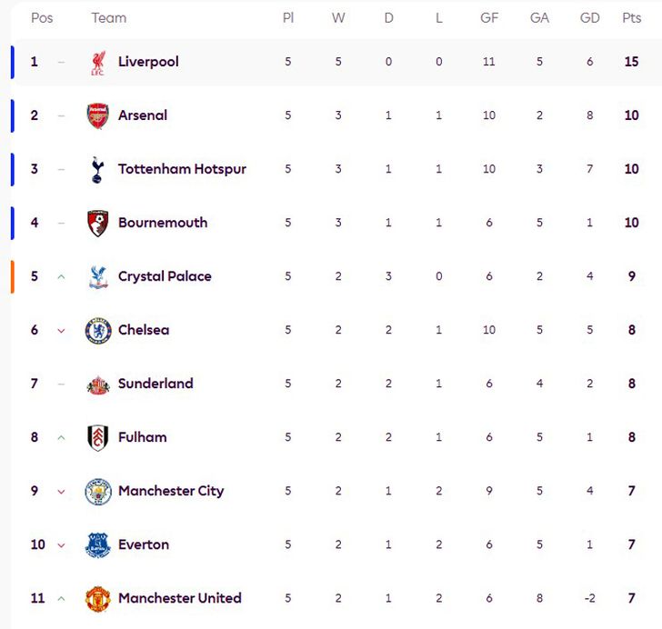
Task: Click the orange qualification bar beside Crystal Palace
Action: (13, 276)
